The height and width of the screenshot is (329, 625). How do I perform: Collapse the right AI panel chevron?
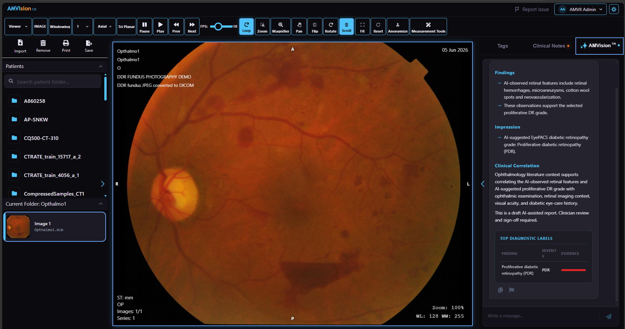coord(483,184)
